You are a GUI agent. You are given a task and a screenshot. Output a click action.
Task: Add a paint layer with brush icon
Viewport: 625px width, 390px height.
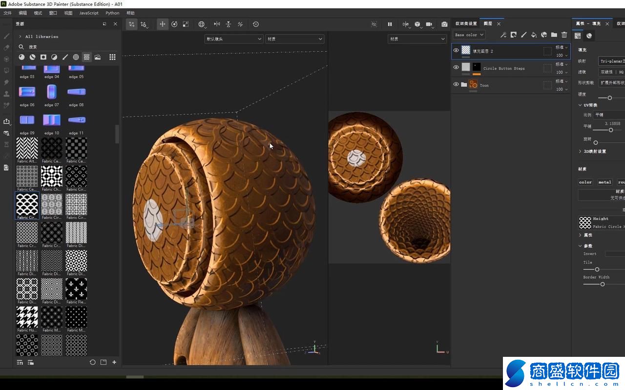coord(523,35)
